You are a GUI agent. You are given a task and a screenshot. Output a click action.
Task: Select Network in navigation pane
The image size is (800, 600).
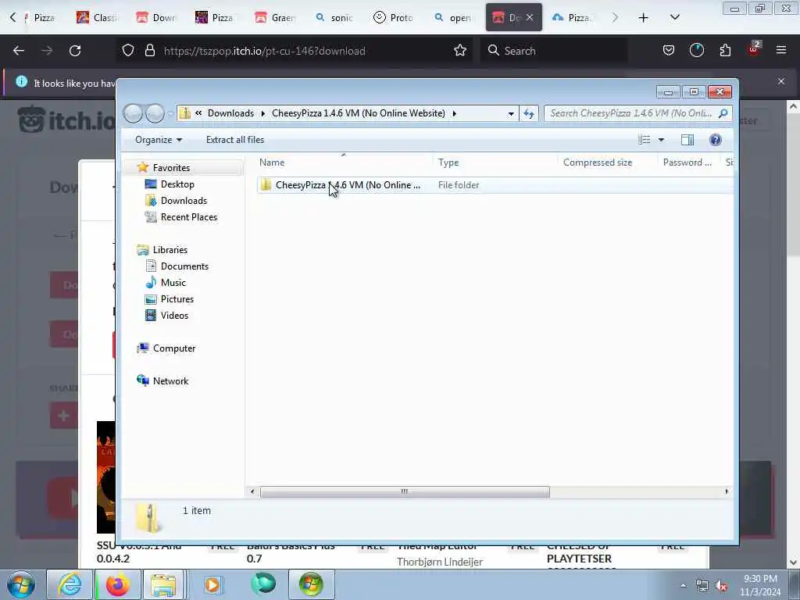click(x=170, y=380)
